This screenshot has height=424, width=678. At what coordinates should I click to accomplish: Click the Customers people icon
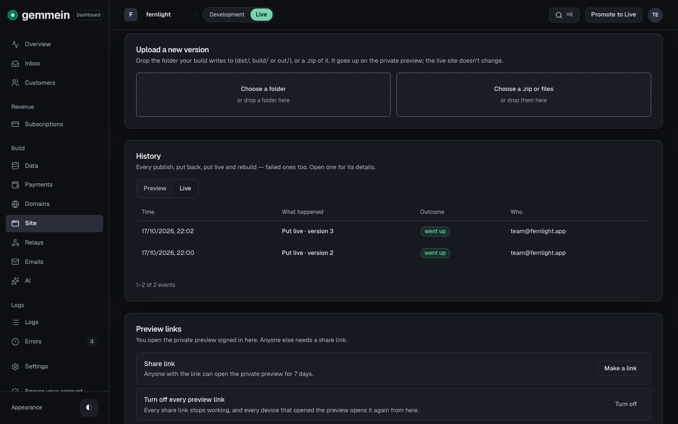tap(16, 83)
